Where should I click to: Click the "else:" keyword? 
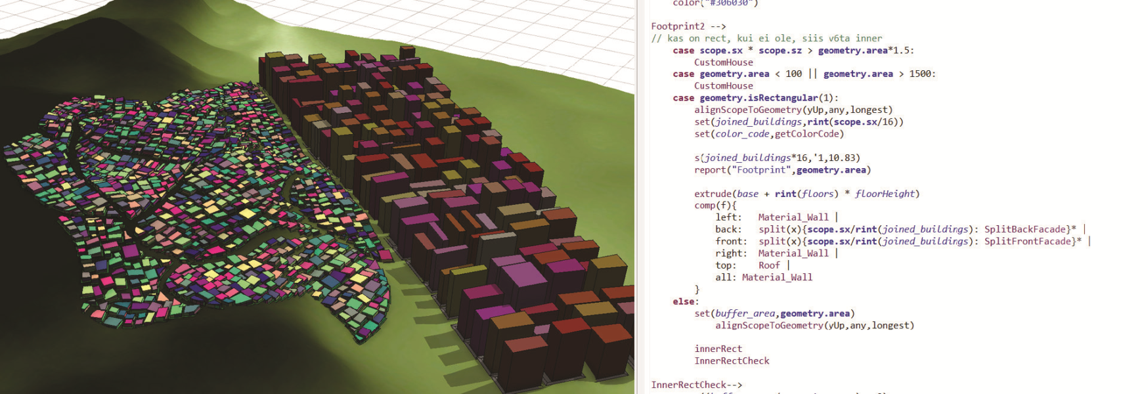click(686, 301)
